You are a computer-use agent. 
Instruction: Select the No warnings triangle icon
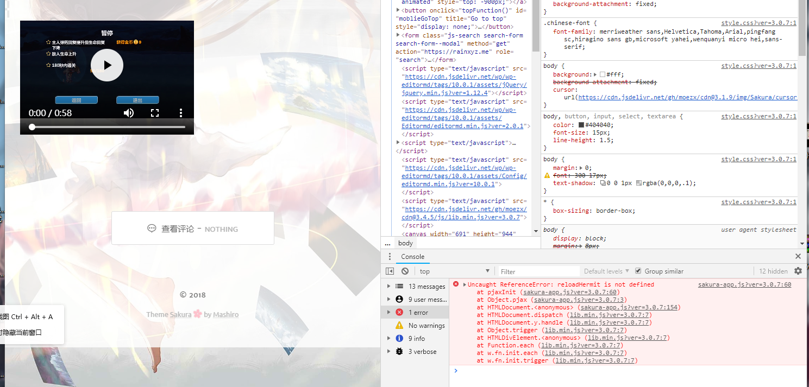click(399, 325)
